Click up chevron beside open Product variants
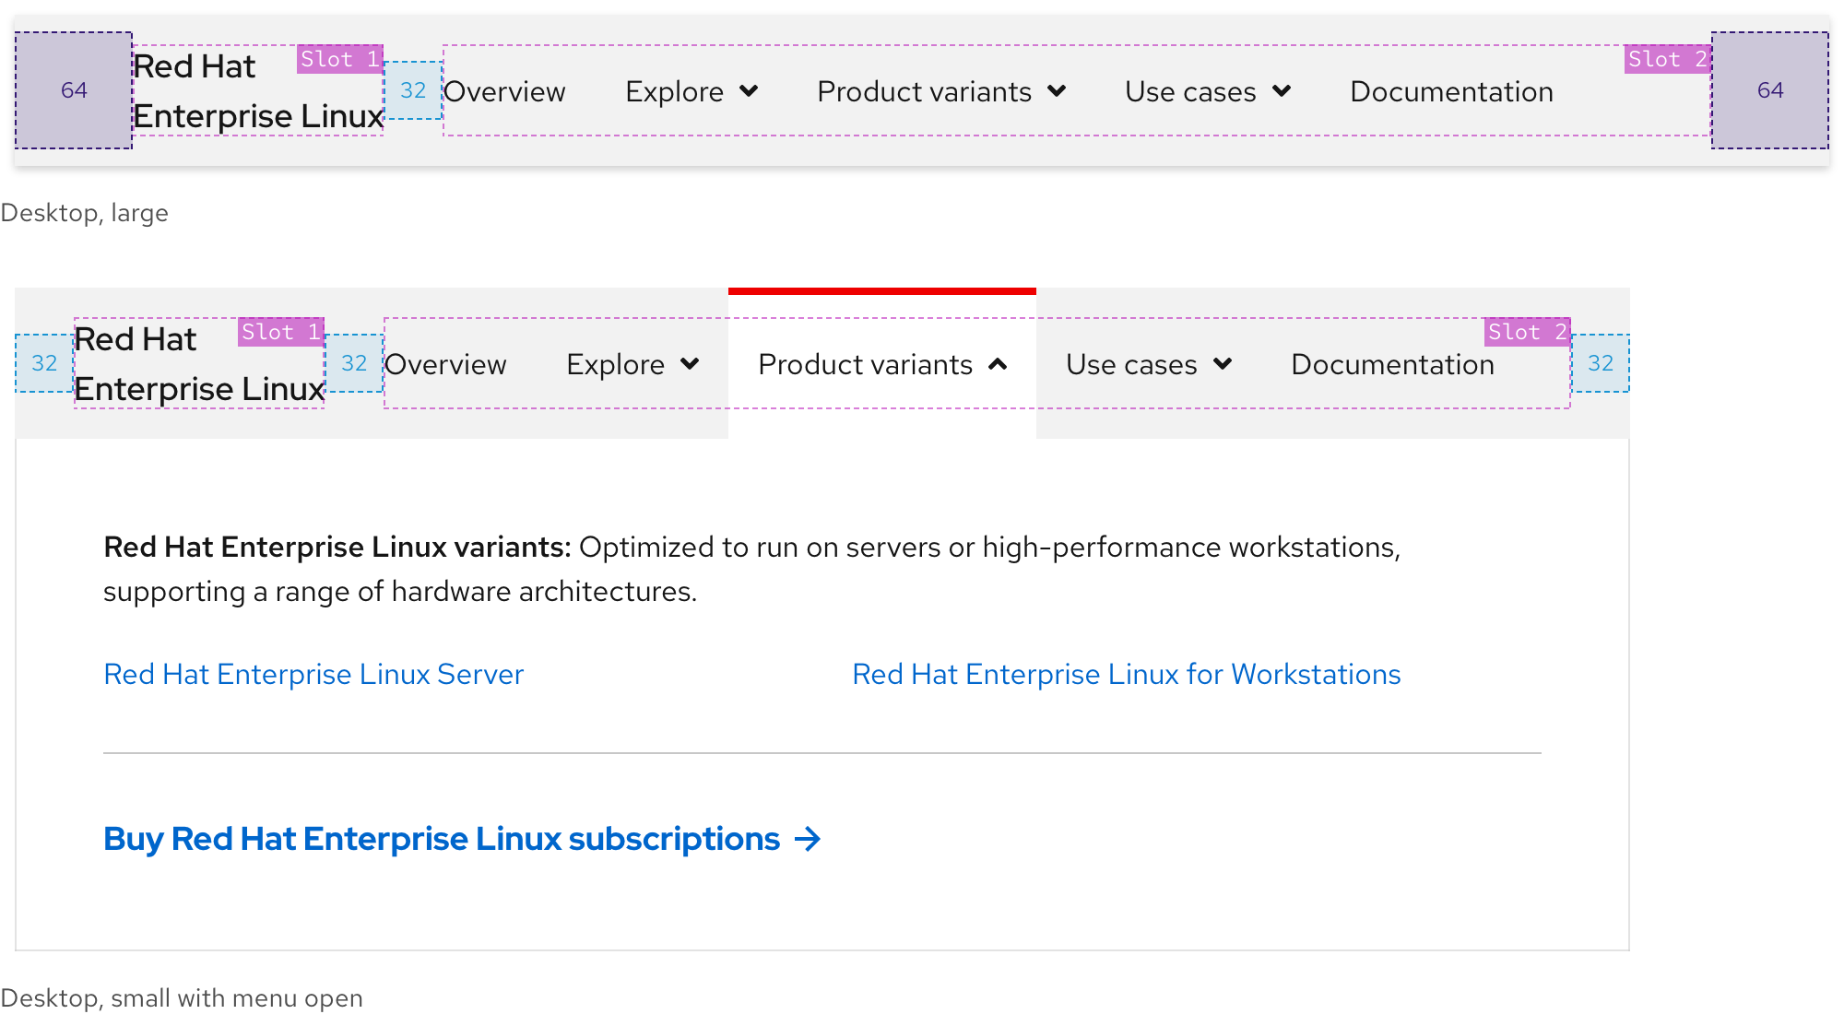 tap(997, 364)
